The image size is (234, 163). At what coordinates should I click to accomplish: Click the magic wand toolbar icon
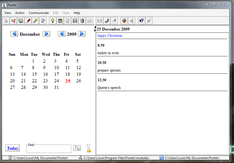35,21
